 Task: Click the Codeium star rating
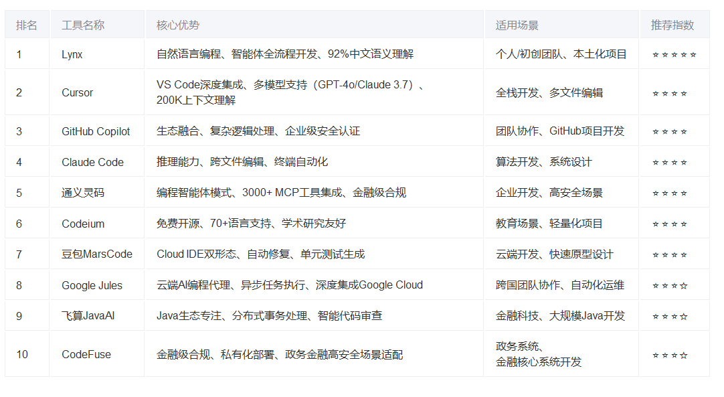(670, 225)
